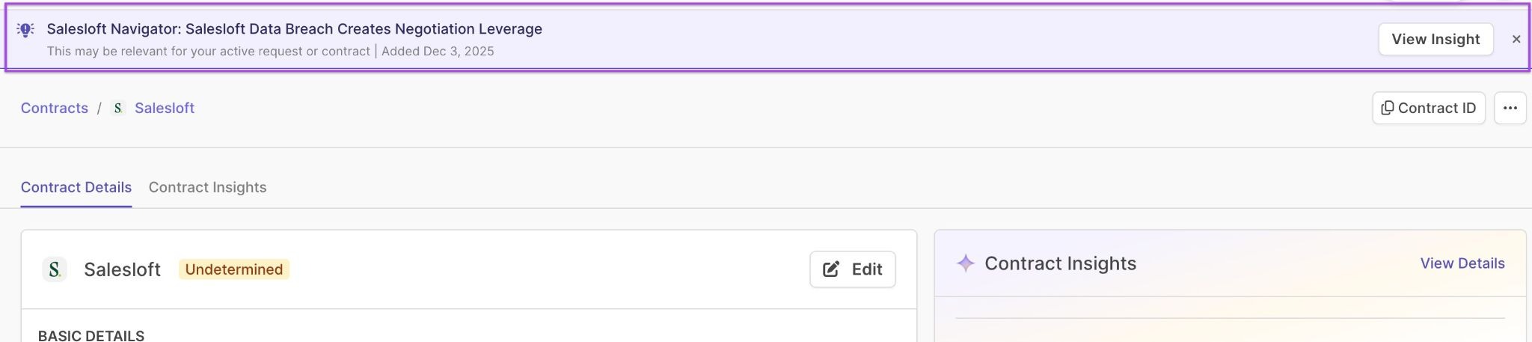
Task: Click the View Insight button
Action: coord(1436,39)
